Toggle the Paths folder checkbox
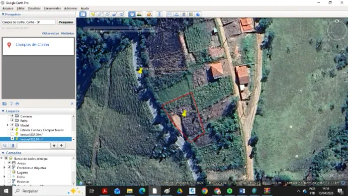The width and height of the screenshot is (348, 196). point(12,120)
